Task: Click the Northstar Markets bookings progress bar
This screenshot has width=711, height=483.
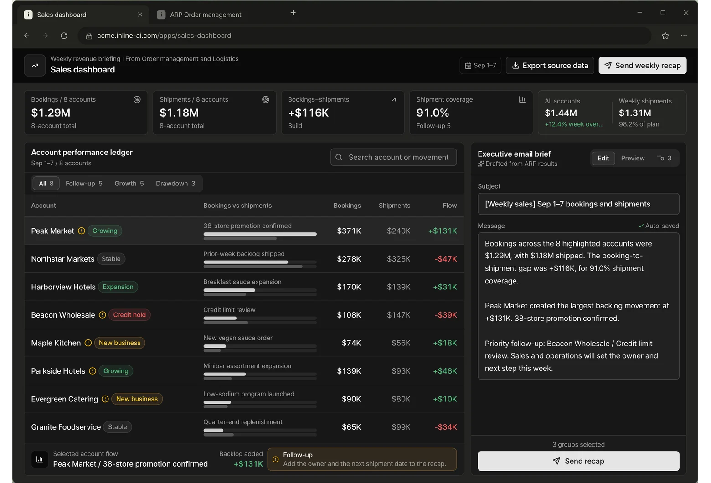Action: coord(260,262)
